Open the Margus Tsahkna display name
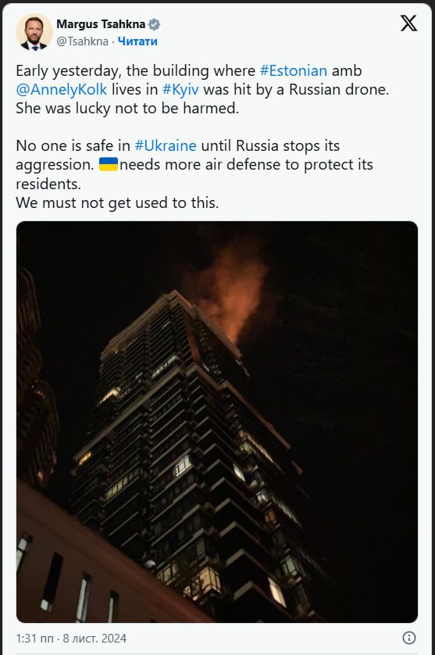This screenshot has height=655, width=435. (101, 24)
